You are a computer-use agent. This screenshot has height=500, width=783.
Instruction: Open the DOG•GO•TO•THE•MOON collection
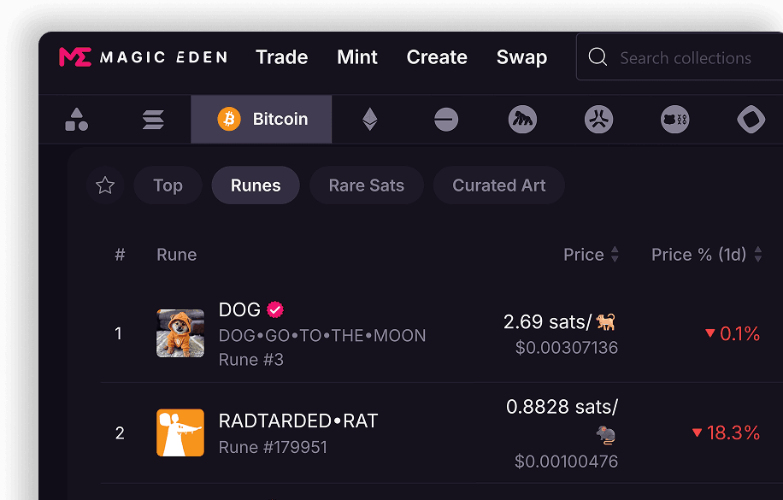point(321,335)
